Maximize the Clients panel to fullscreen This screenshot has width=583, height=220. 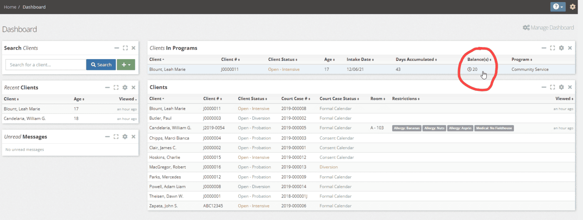click(553, 87)
